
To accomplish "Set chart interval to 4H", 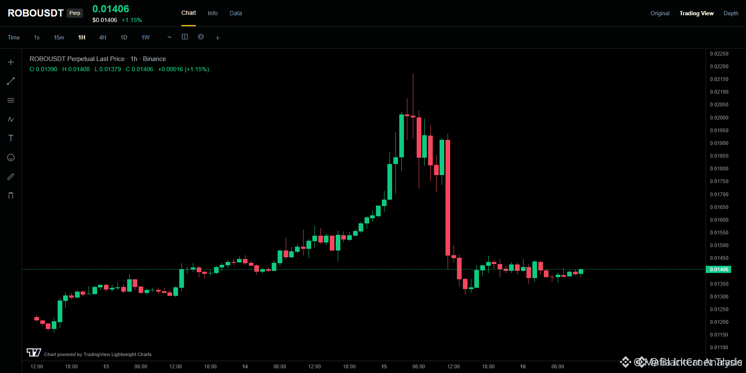I will (x=103, y=37).
